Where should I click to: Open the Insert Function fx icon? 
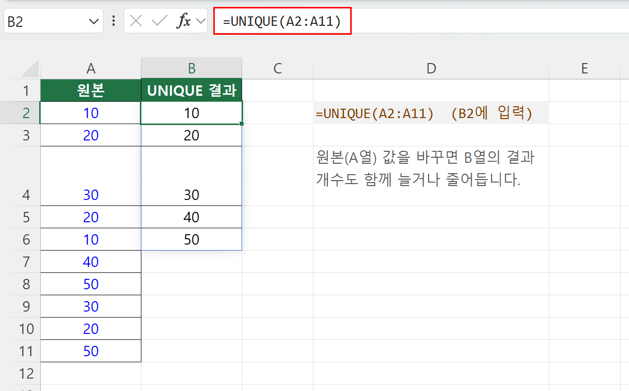(184, 21)
